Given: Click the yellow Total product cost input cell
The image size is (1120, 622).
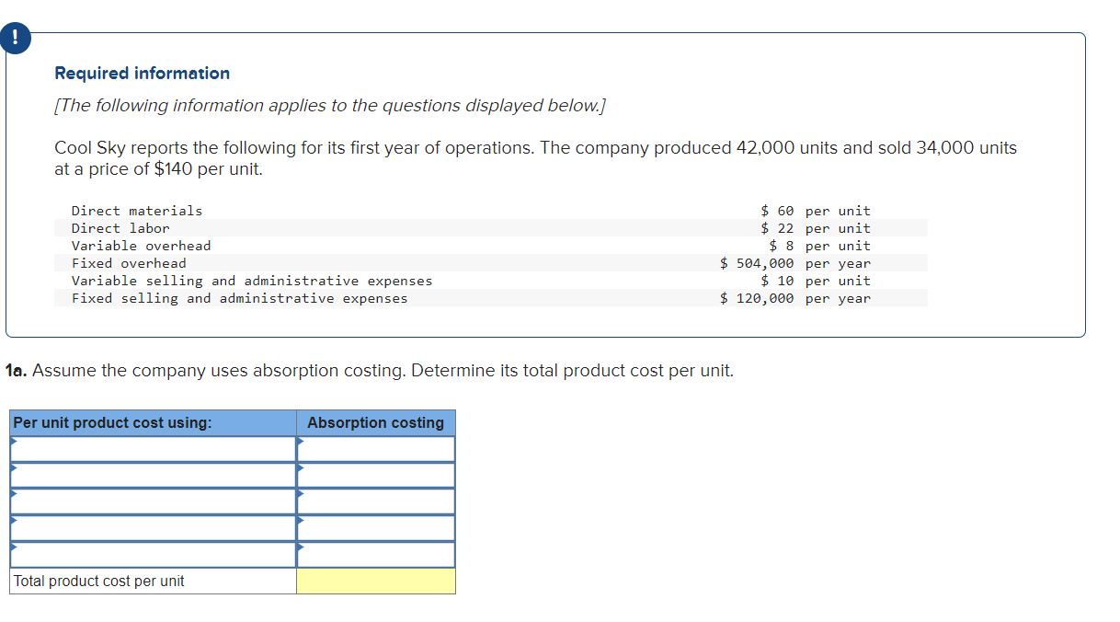Looking at the screenshot, I should [374, 581].
